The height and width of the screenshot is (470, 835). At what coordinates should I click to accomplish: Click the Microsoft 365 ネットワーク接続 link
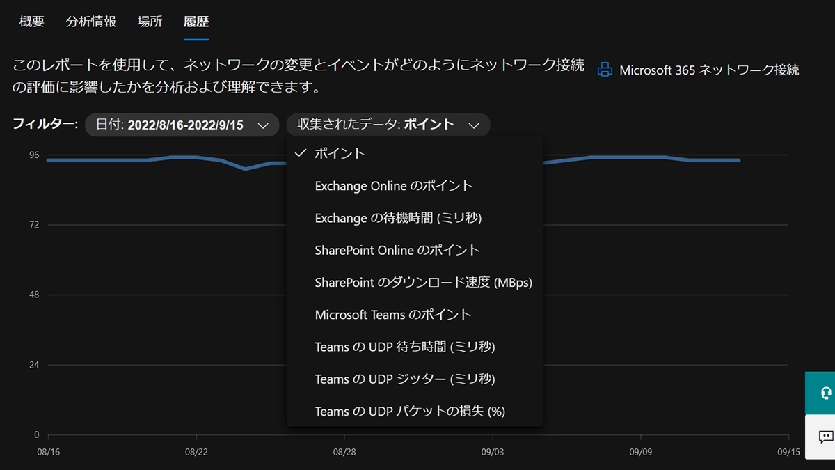(x=709, y=70)
